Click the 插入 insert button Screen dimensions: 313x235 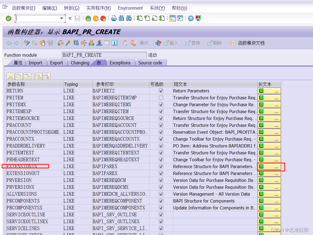click(171, 43)
